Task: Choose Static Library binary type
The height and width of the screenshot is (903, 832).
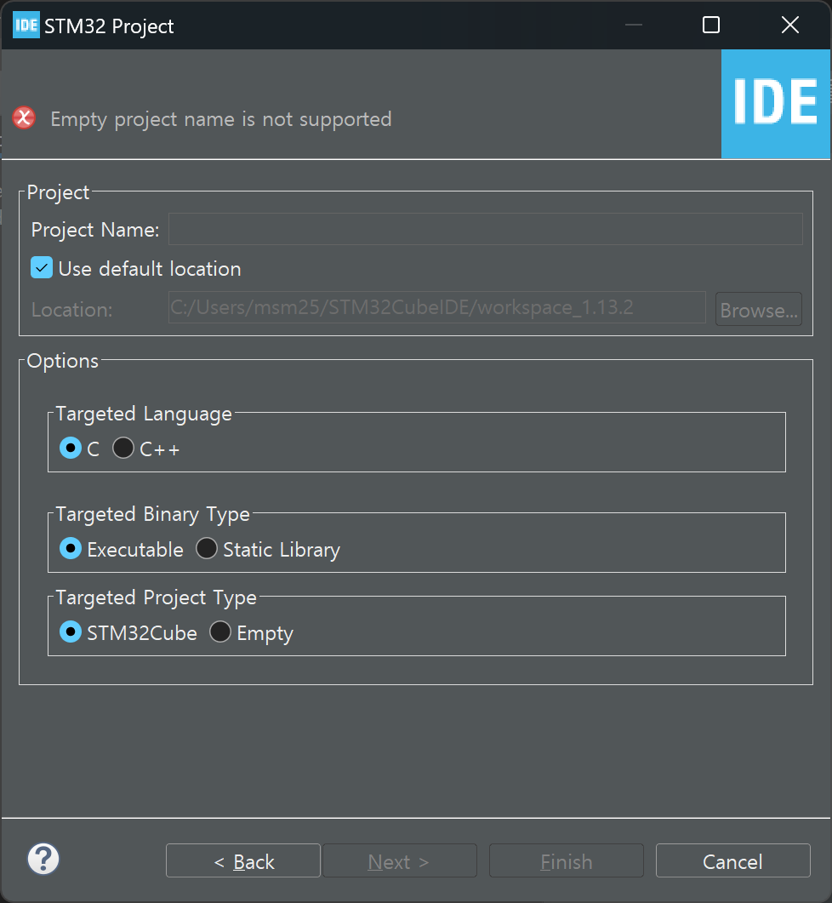Action: (206, 549)
